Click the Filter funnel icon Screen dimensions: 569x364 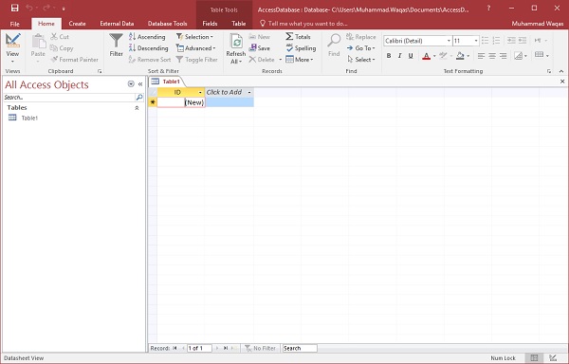pyautogui.click(x=116, y=41)
